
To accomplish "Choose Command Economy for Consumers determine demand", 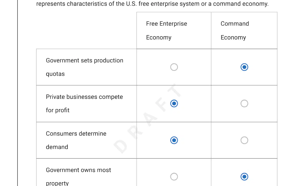I will 244,140.
